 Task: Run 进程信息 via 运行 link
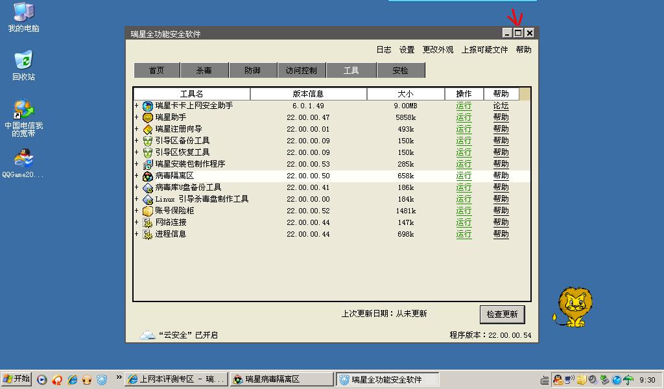pos(464,234)
